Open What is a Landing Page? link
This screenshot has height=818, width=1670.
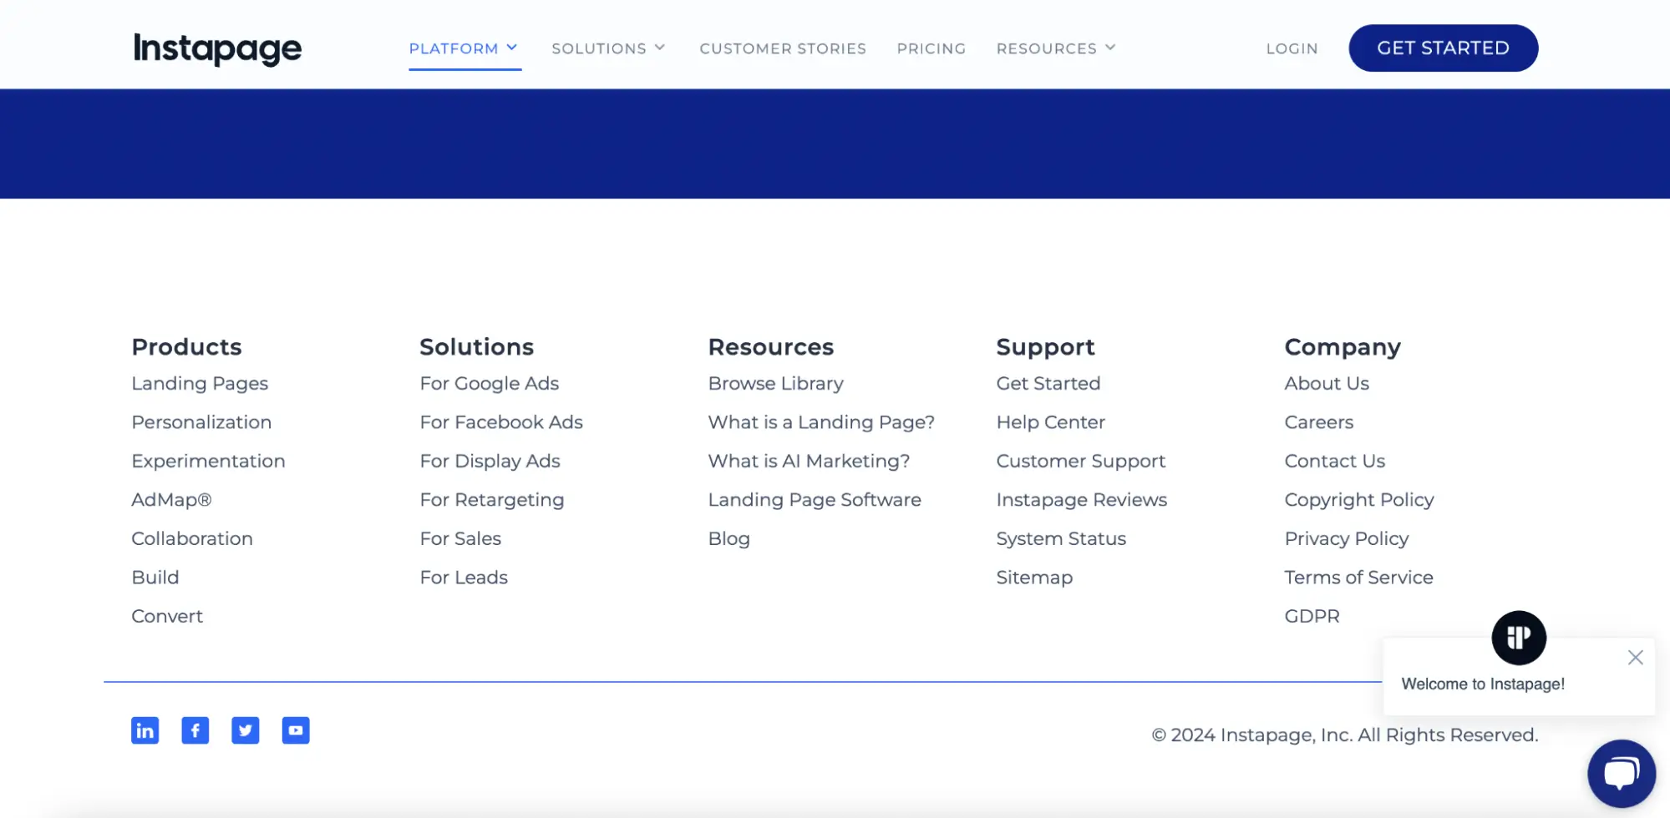(x=821, y=422)
